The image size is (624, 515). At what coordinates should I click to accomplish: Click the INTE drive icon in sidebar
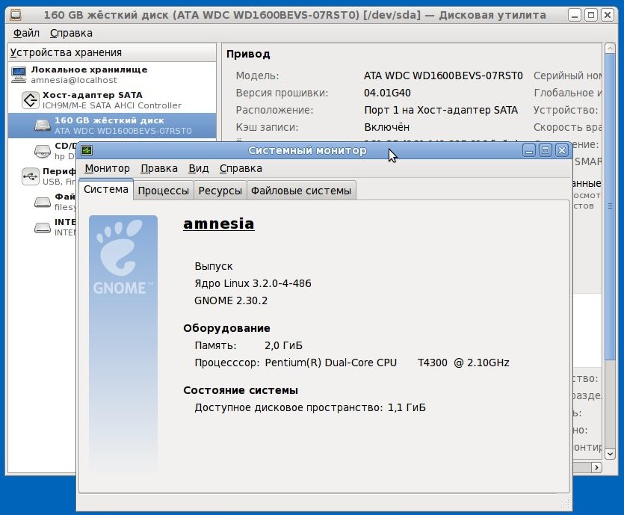[x=42, y=227]
